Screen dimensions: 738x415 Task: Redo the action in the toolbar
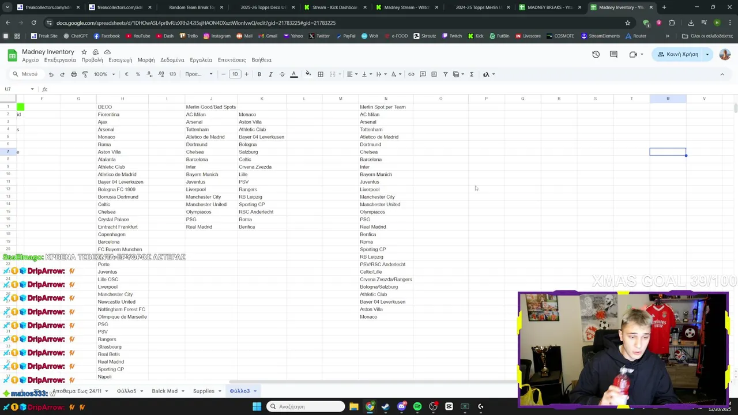click(x=62, y=74)
